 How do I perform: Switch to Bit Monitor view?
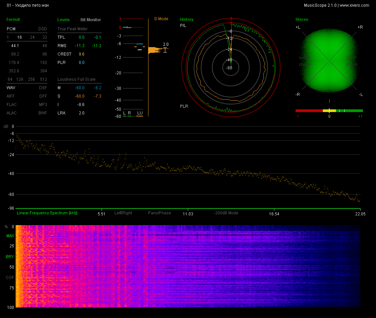91,20
